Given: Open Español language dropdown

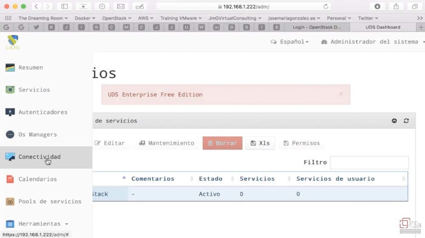Looking at the screenshot, I should (290, 42).
